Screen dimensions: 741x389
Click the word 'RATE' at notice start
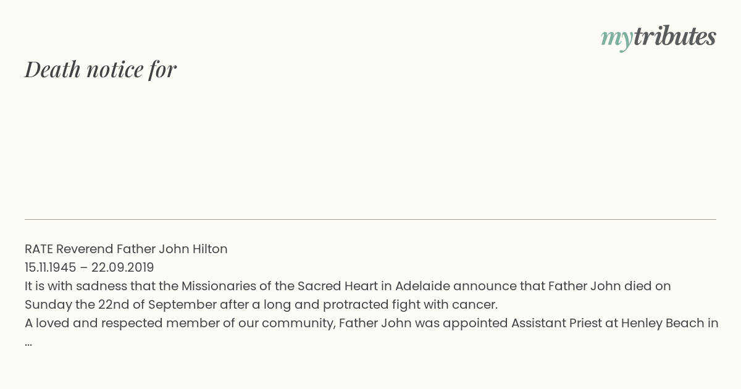click(x=39, y=249)
